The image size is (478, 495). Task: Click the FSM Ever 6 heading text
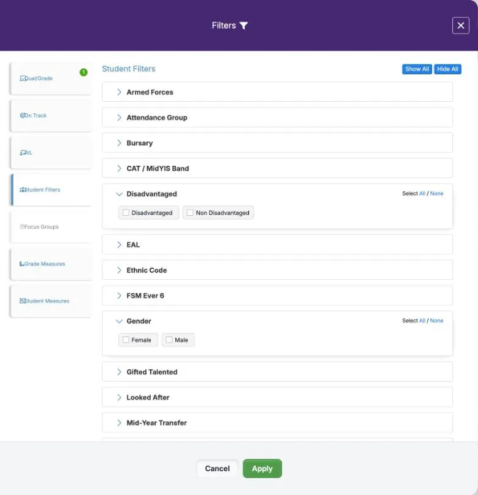145,296
